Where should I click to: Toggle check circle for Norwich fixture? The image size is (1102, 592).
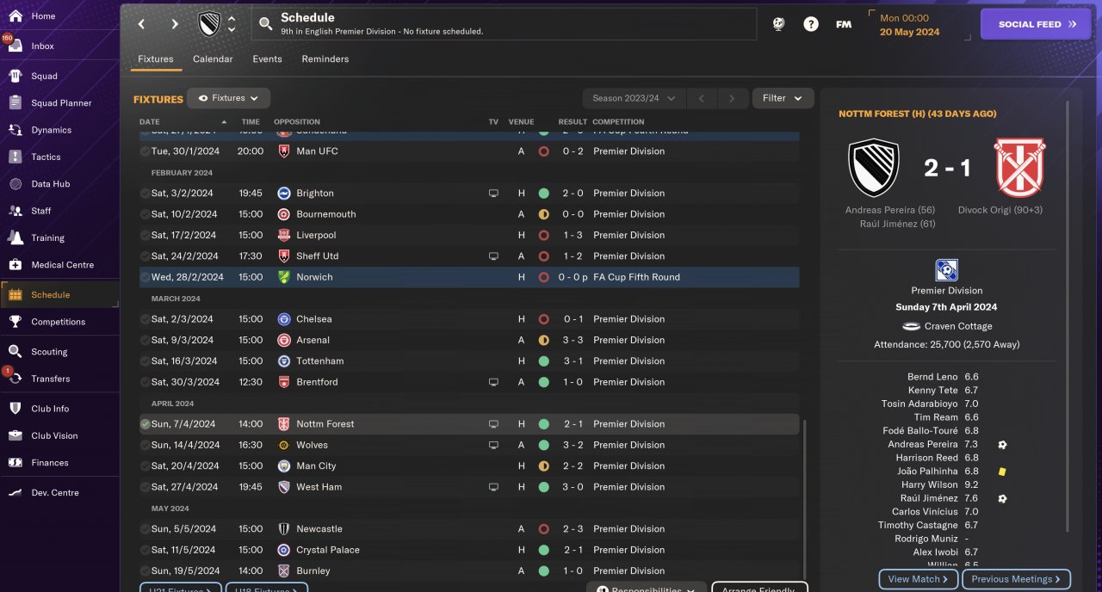[x=145, y=277]
